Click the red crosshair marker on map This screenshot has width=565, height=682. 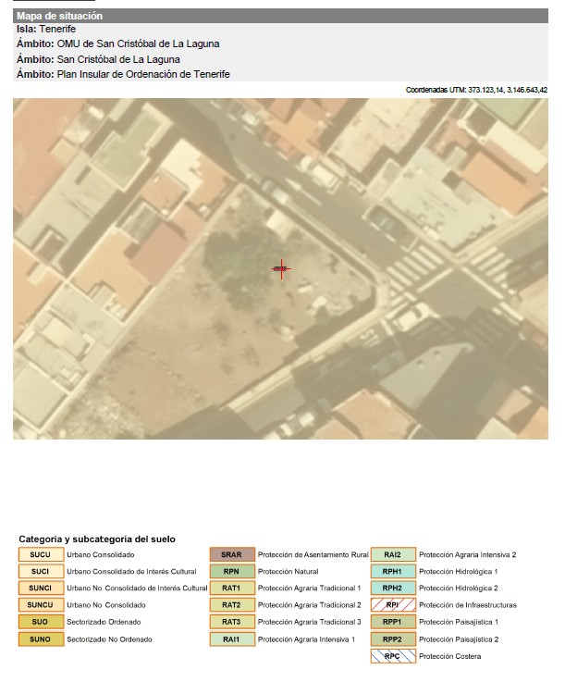tap(281, 269)
